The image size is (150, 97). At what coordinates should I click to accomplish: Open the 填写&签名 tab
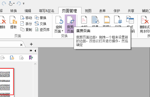pyautogui.click(x=47, y=11)
